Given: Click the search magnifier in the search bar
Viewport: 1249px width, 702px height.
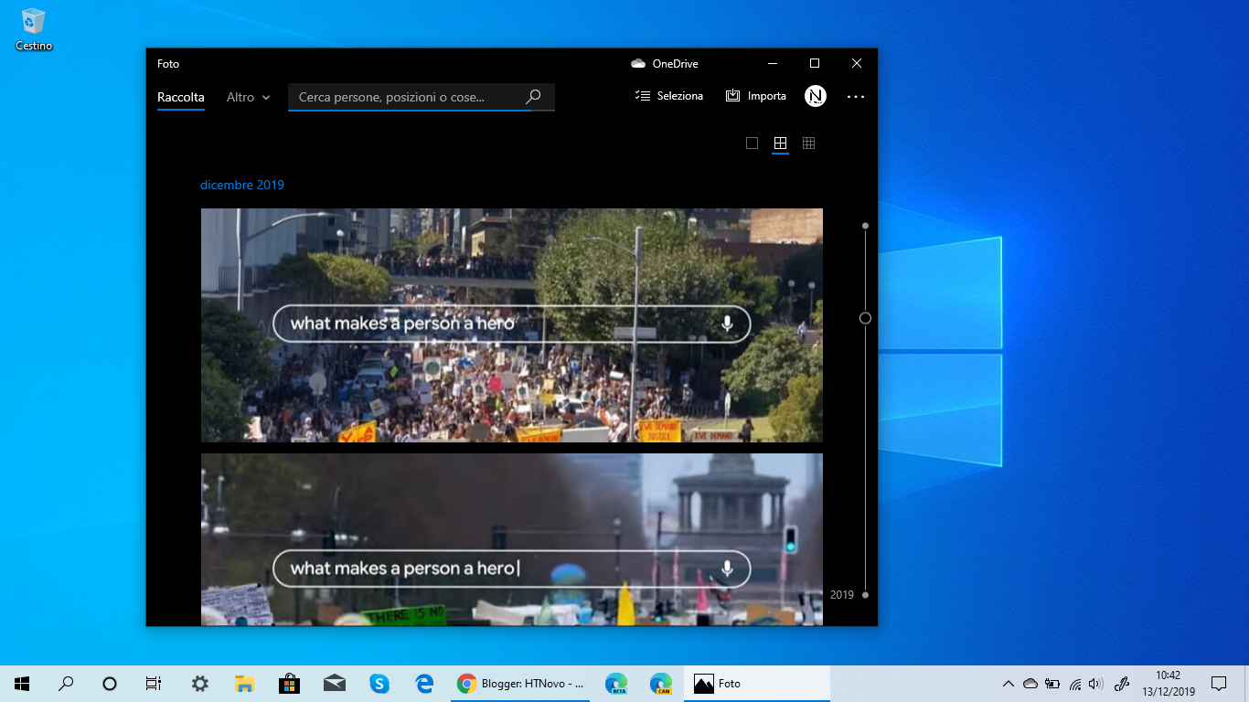Looking at the screenshot, I should (533, 96).
